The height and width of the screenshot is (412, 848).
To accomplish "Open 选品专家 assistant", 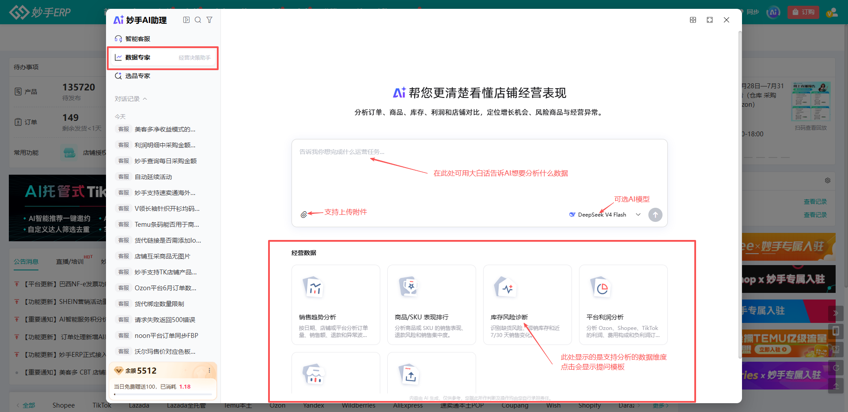I will [163, 76].
